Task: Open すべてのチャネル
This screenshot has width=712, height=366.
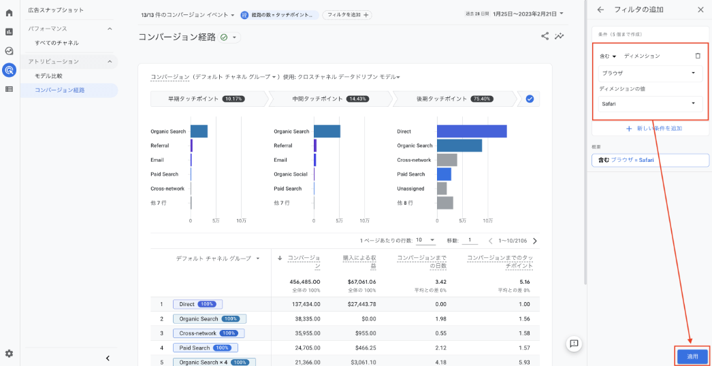Action: click(x=56, y=43)
